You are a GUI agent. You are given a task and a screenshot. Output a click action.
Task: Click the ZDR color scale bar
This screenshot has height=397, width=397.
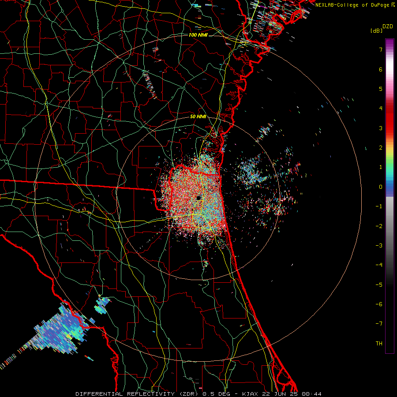pyautogui.click(x=390, y=196)
